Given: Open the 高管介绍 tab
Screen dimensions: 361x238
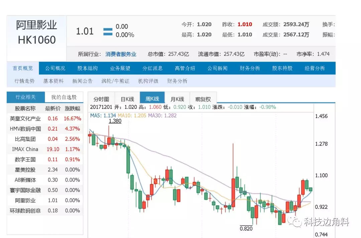Looking at the screenshot, I should (185, 68).
